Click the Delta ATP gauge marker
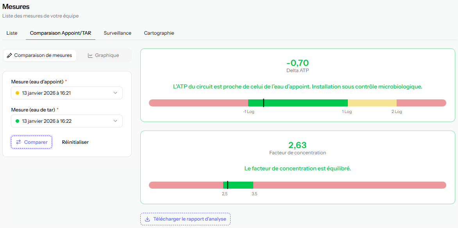 click(263, 103)
